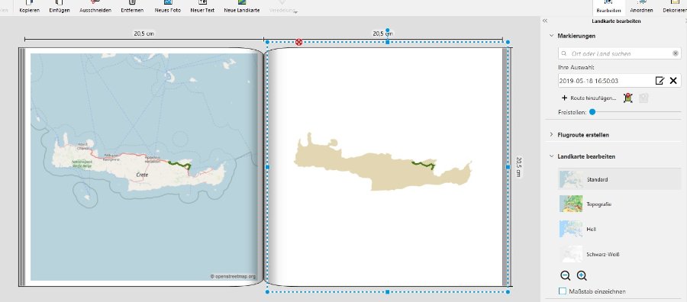Image resolution: width=687 pixels, height=302 pixels.
Task: Click the Neues Foto toolbar button
Action: click(168, 7)
